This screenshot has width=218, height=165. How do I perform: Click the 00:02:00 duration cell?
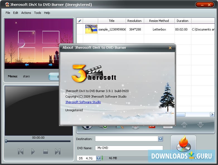(x=181, y=29)
